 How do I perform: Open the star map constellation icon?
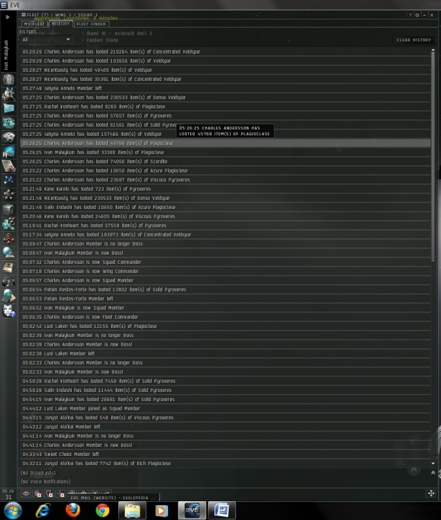8,180
